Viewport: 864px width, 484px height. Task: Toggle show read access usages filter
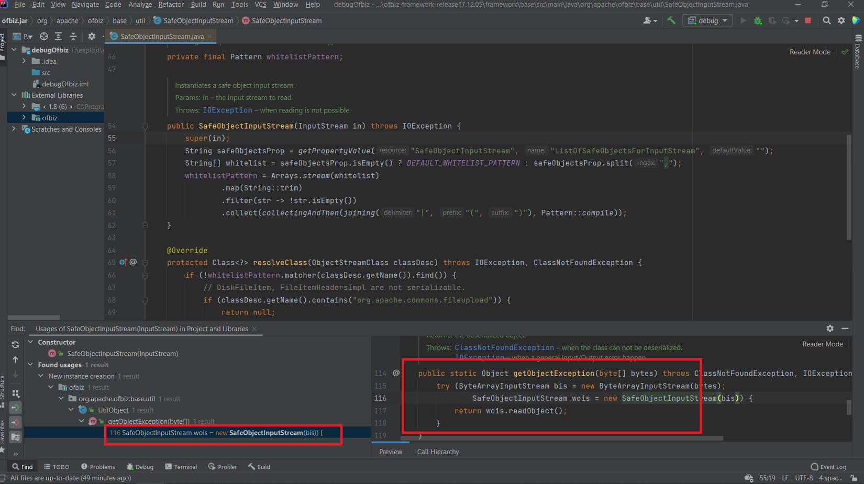[15, 408]
